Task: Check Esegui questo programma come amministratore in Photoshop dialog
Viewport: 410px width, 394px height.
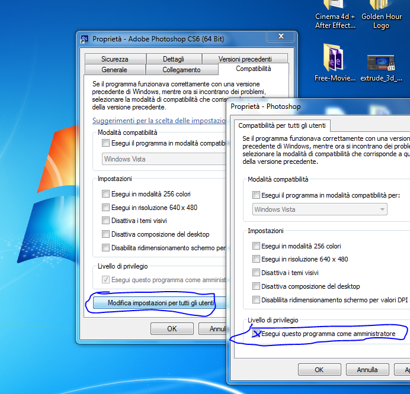Action: [256, 334]
